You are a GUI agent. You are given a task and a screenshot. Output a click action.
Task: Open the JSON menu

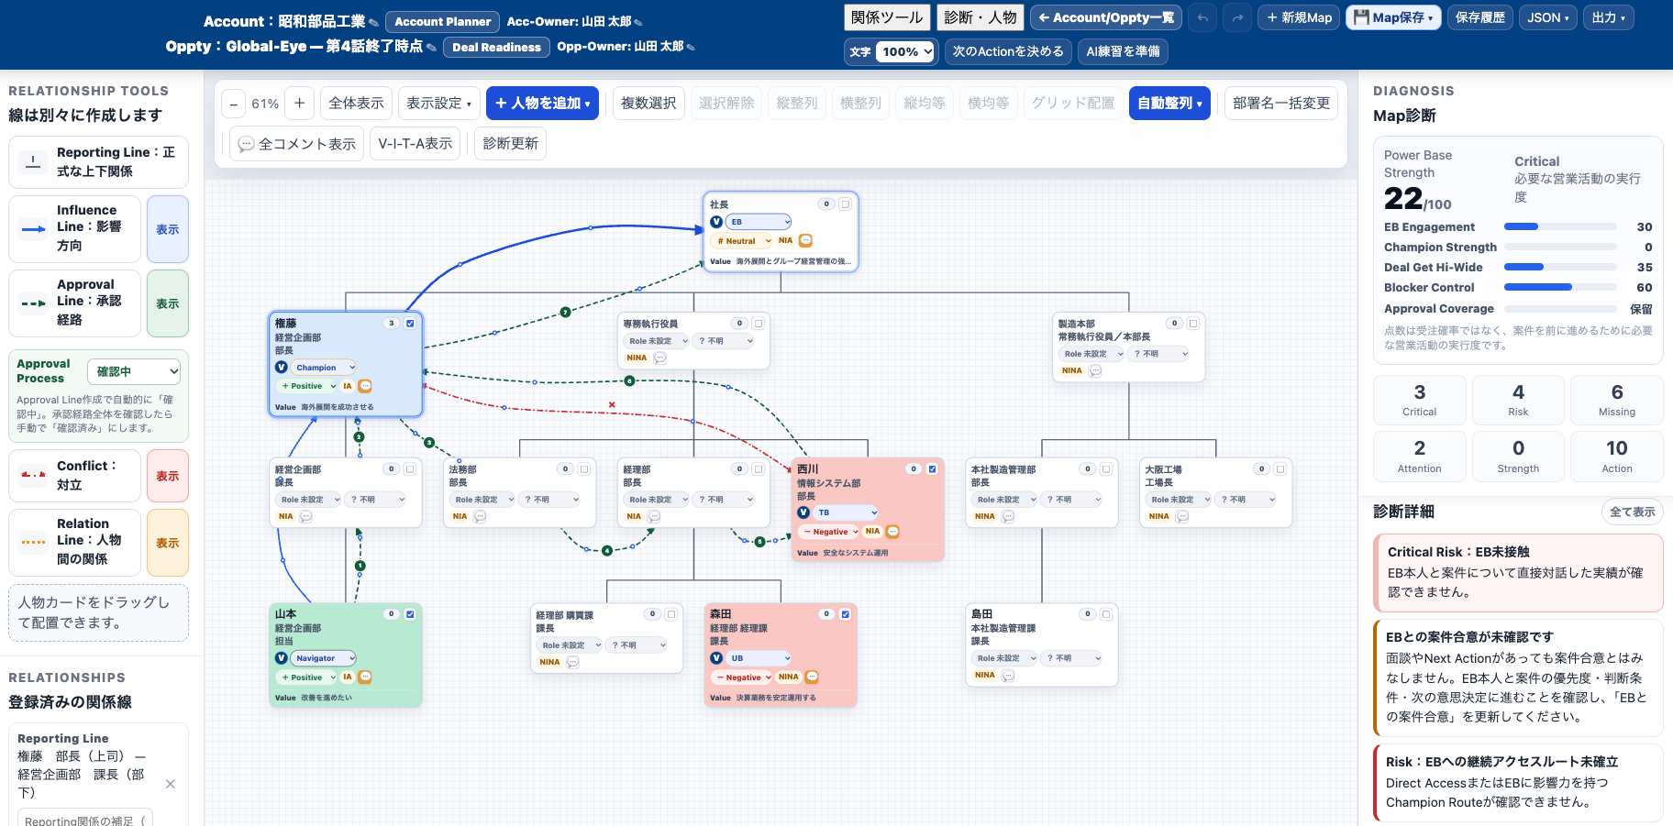click(x=1547, y=17)
